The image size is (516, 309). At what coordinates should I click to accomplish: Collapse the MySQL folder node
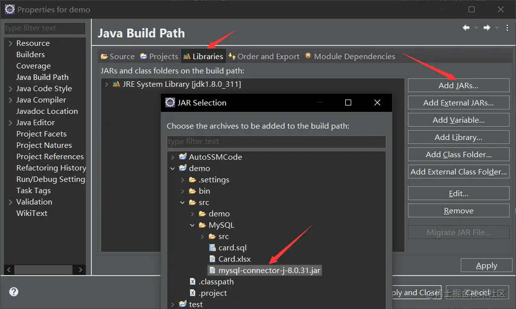pos(192,225)
